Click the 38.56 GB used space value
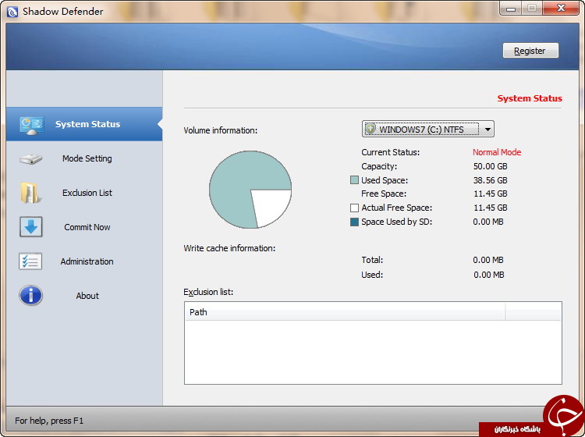This screenshot has height=437, width=585. 491,180
